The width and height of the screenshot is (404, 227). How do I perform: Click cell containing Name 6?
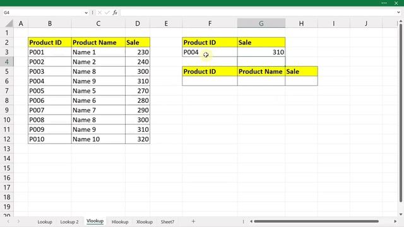[x=98, y=101]
